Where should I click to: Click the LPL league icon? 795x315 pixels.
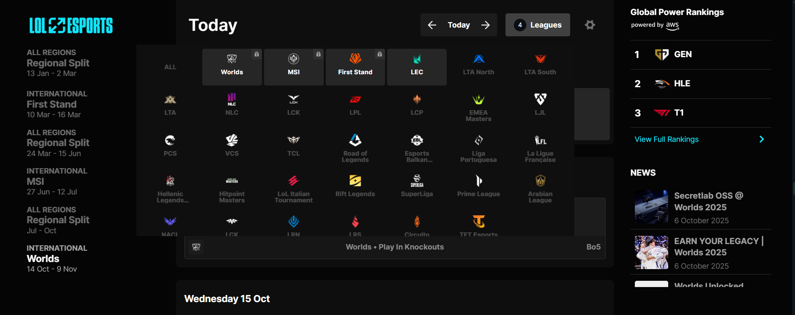355,99
